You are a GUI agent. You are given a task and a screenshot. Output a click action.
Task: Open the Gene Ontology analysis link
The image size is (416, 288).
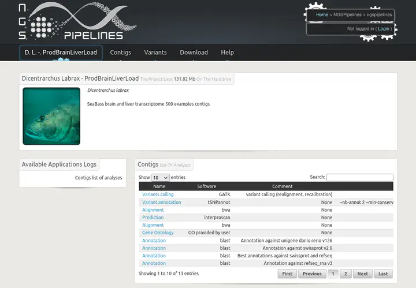tap(158, 233)
